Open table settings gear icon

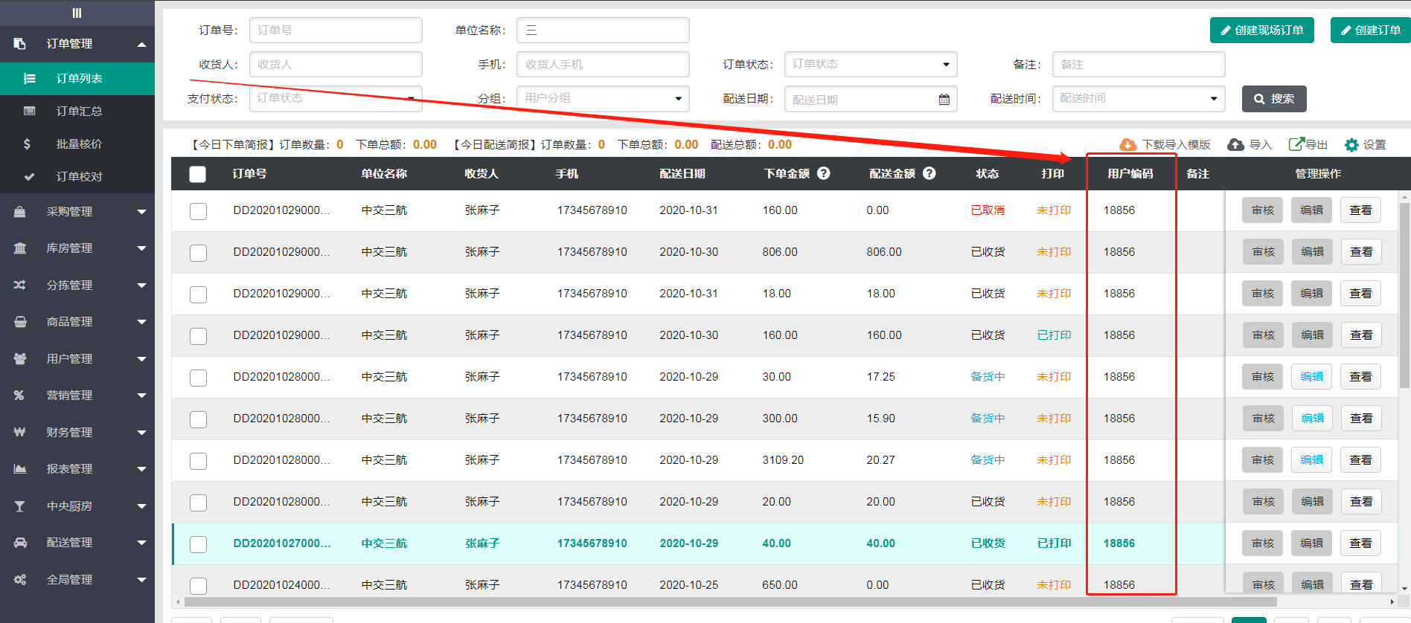click(x=1351, y=145)
